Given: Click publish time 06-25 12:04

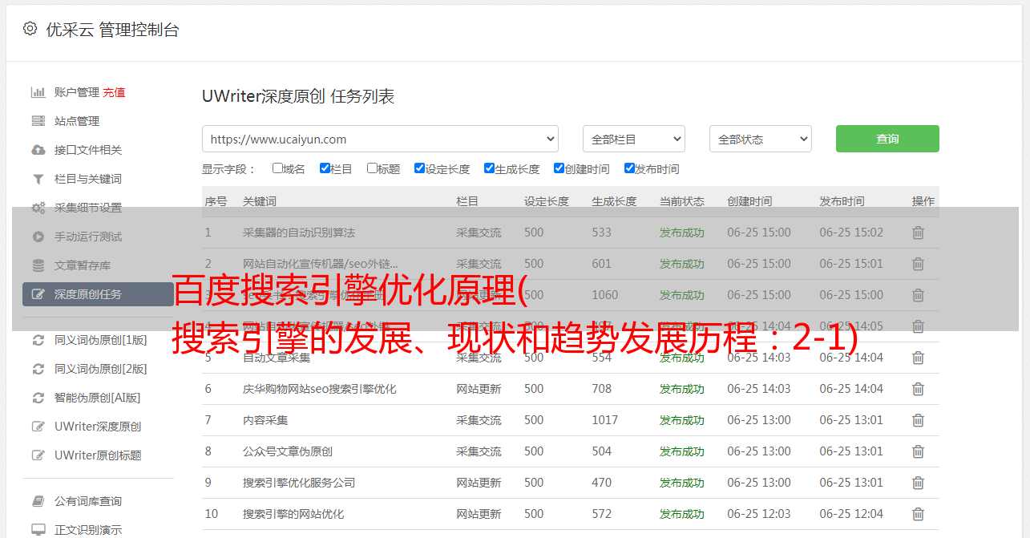Looking at the screenshot, I should coord(851,514).
